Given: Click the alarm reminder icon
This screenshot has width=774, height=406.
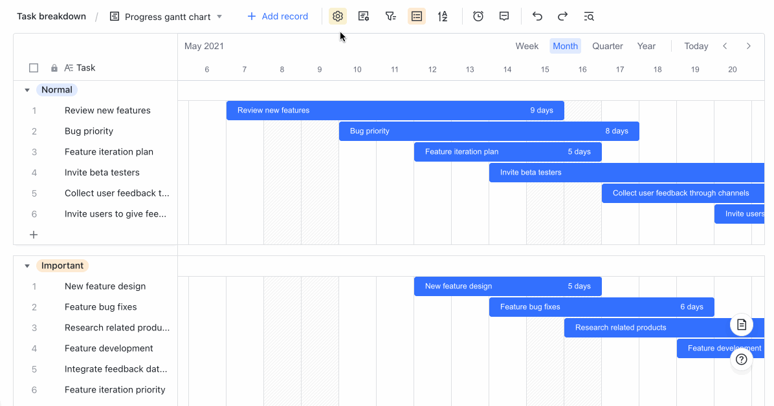Looking at the screenshot, I should [x=478, y=16].
